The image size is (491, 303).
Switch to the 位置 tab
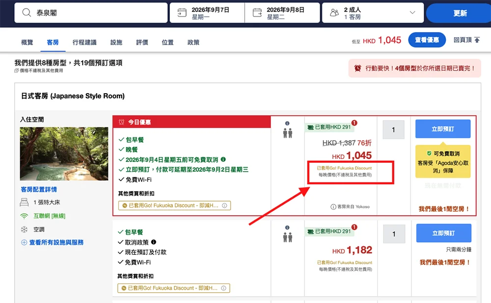(x=167, y=42)
